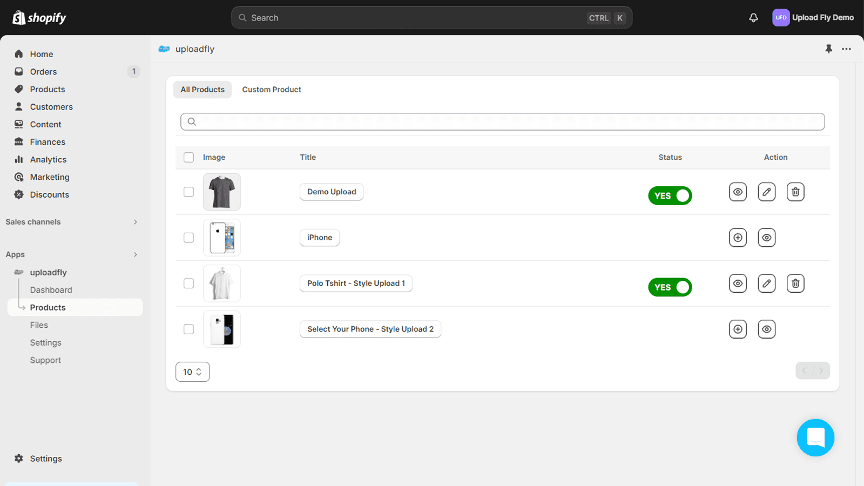Viewport: 864px width, 486px height.
Task: Open the Support page in the sidebar
Action: pos(45,360)
